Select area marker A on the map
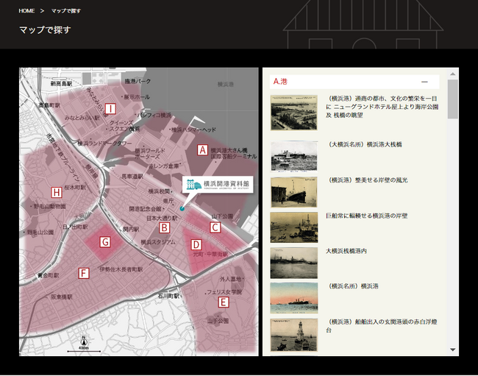The image size is (478, 376). (x=202, y=149)
